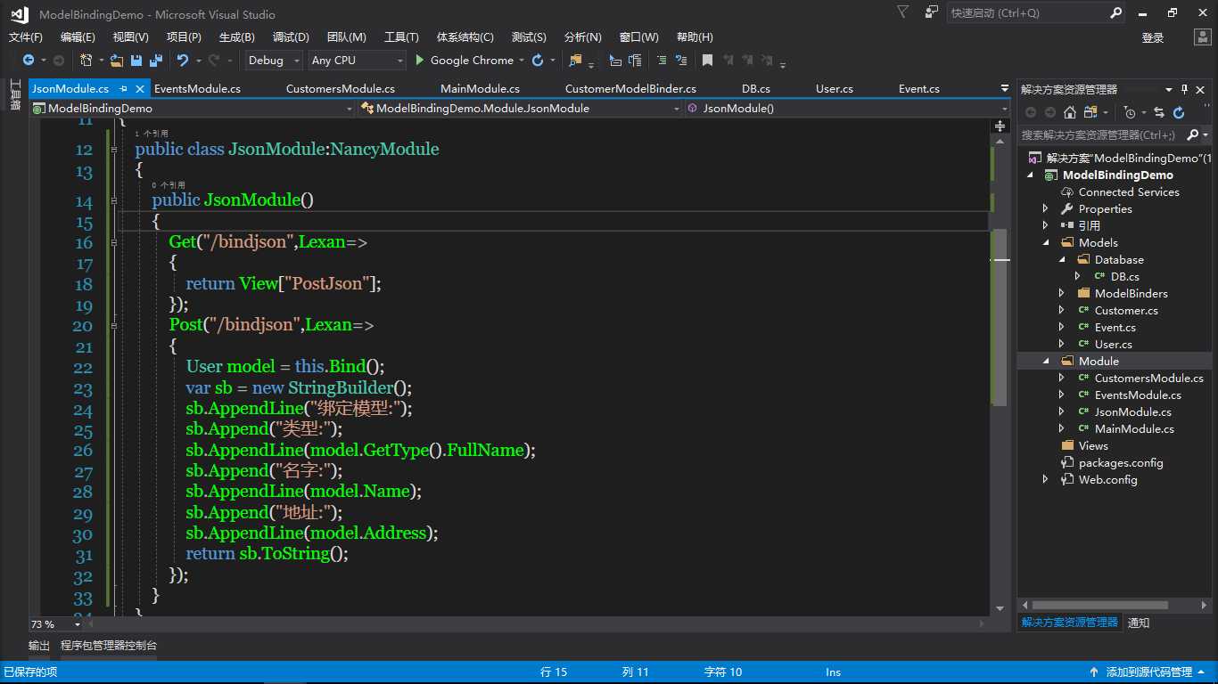1218x684 pixels.
Task: Click the New Project toolbar icon
Action: (x=86, y=61)
